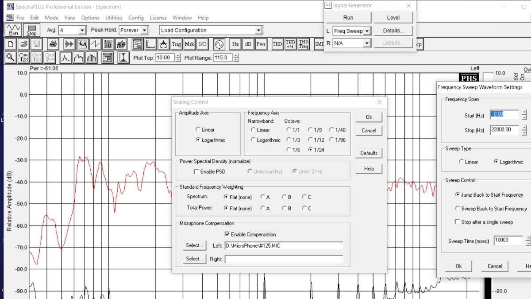Screen dimensions: 531x299
Task: Click the THD measurement icon
Action: click(x=277, y=44)
